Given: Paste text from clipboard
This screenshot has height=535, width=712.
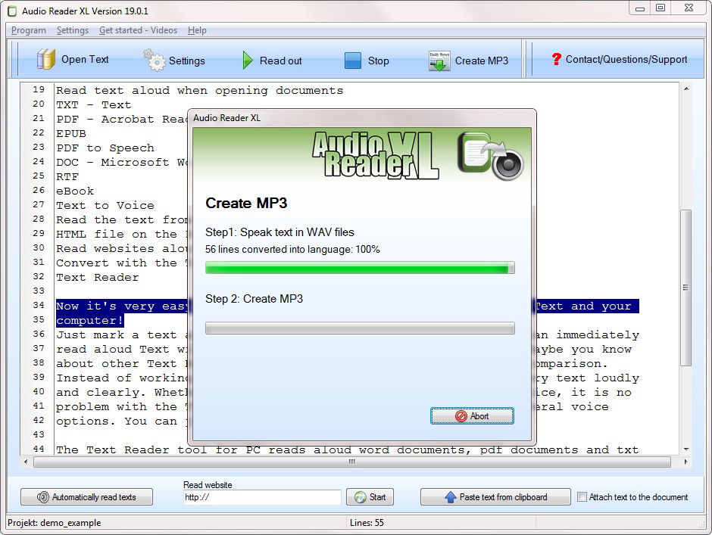Looking at the screenshot, I should 495,497.
